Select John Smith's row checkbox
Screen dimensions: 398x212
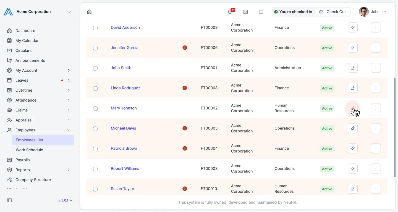pos(95,68)
